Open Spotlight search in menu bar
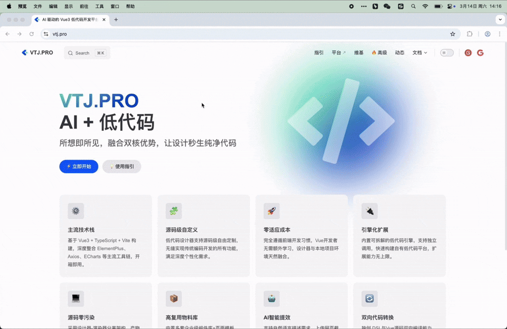Screen dimensions: 507x329 tap(413, 6)
